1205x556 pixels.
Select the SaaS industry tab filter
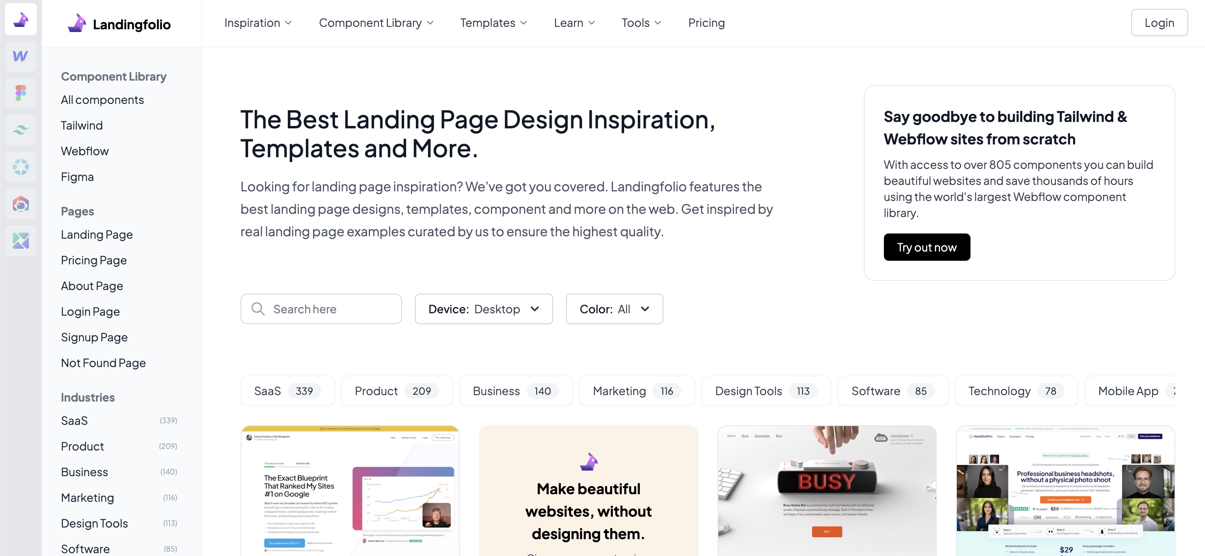pyautogui.click(x=287, y=390)
